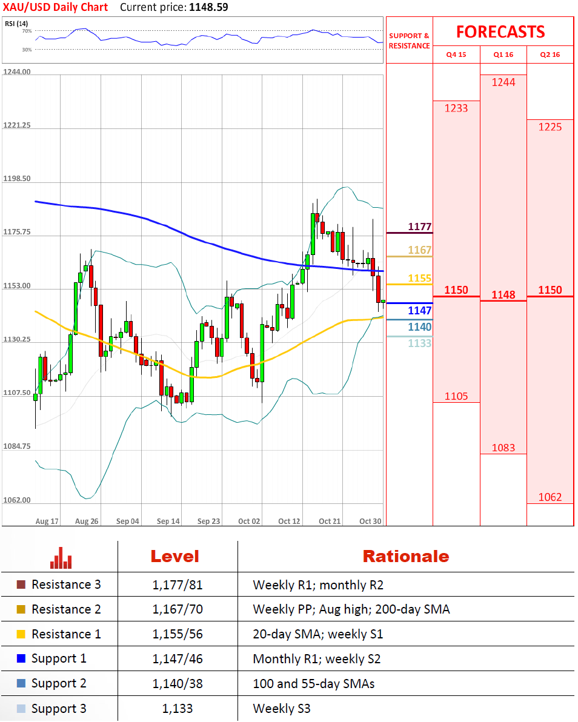The image size is (578, 722).
Task: Click the 1244 forecast high in Q1 16
Action: click(x=503, y=82)
